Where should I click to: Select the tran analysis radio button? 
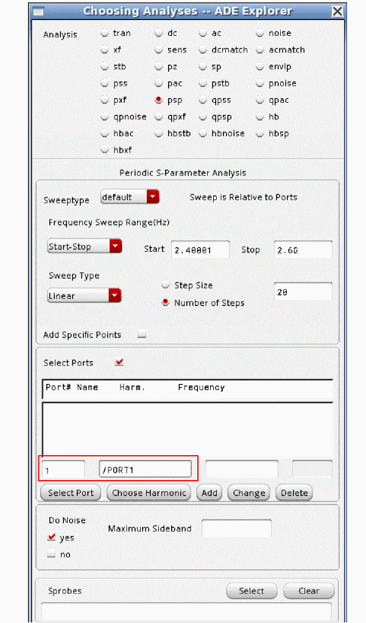[x=106, y=33]
